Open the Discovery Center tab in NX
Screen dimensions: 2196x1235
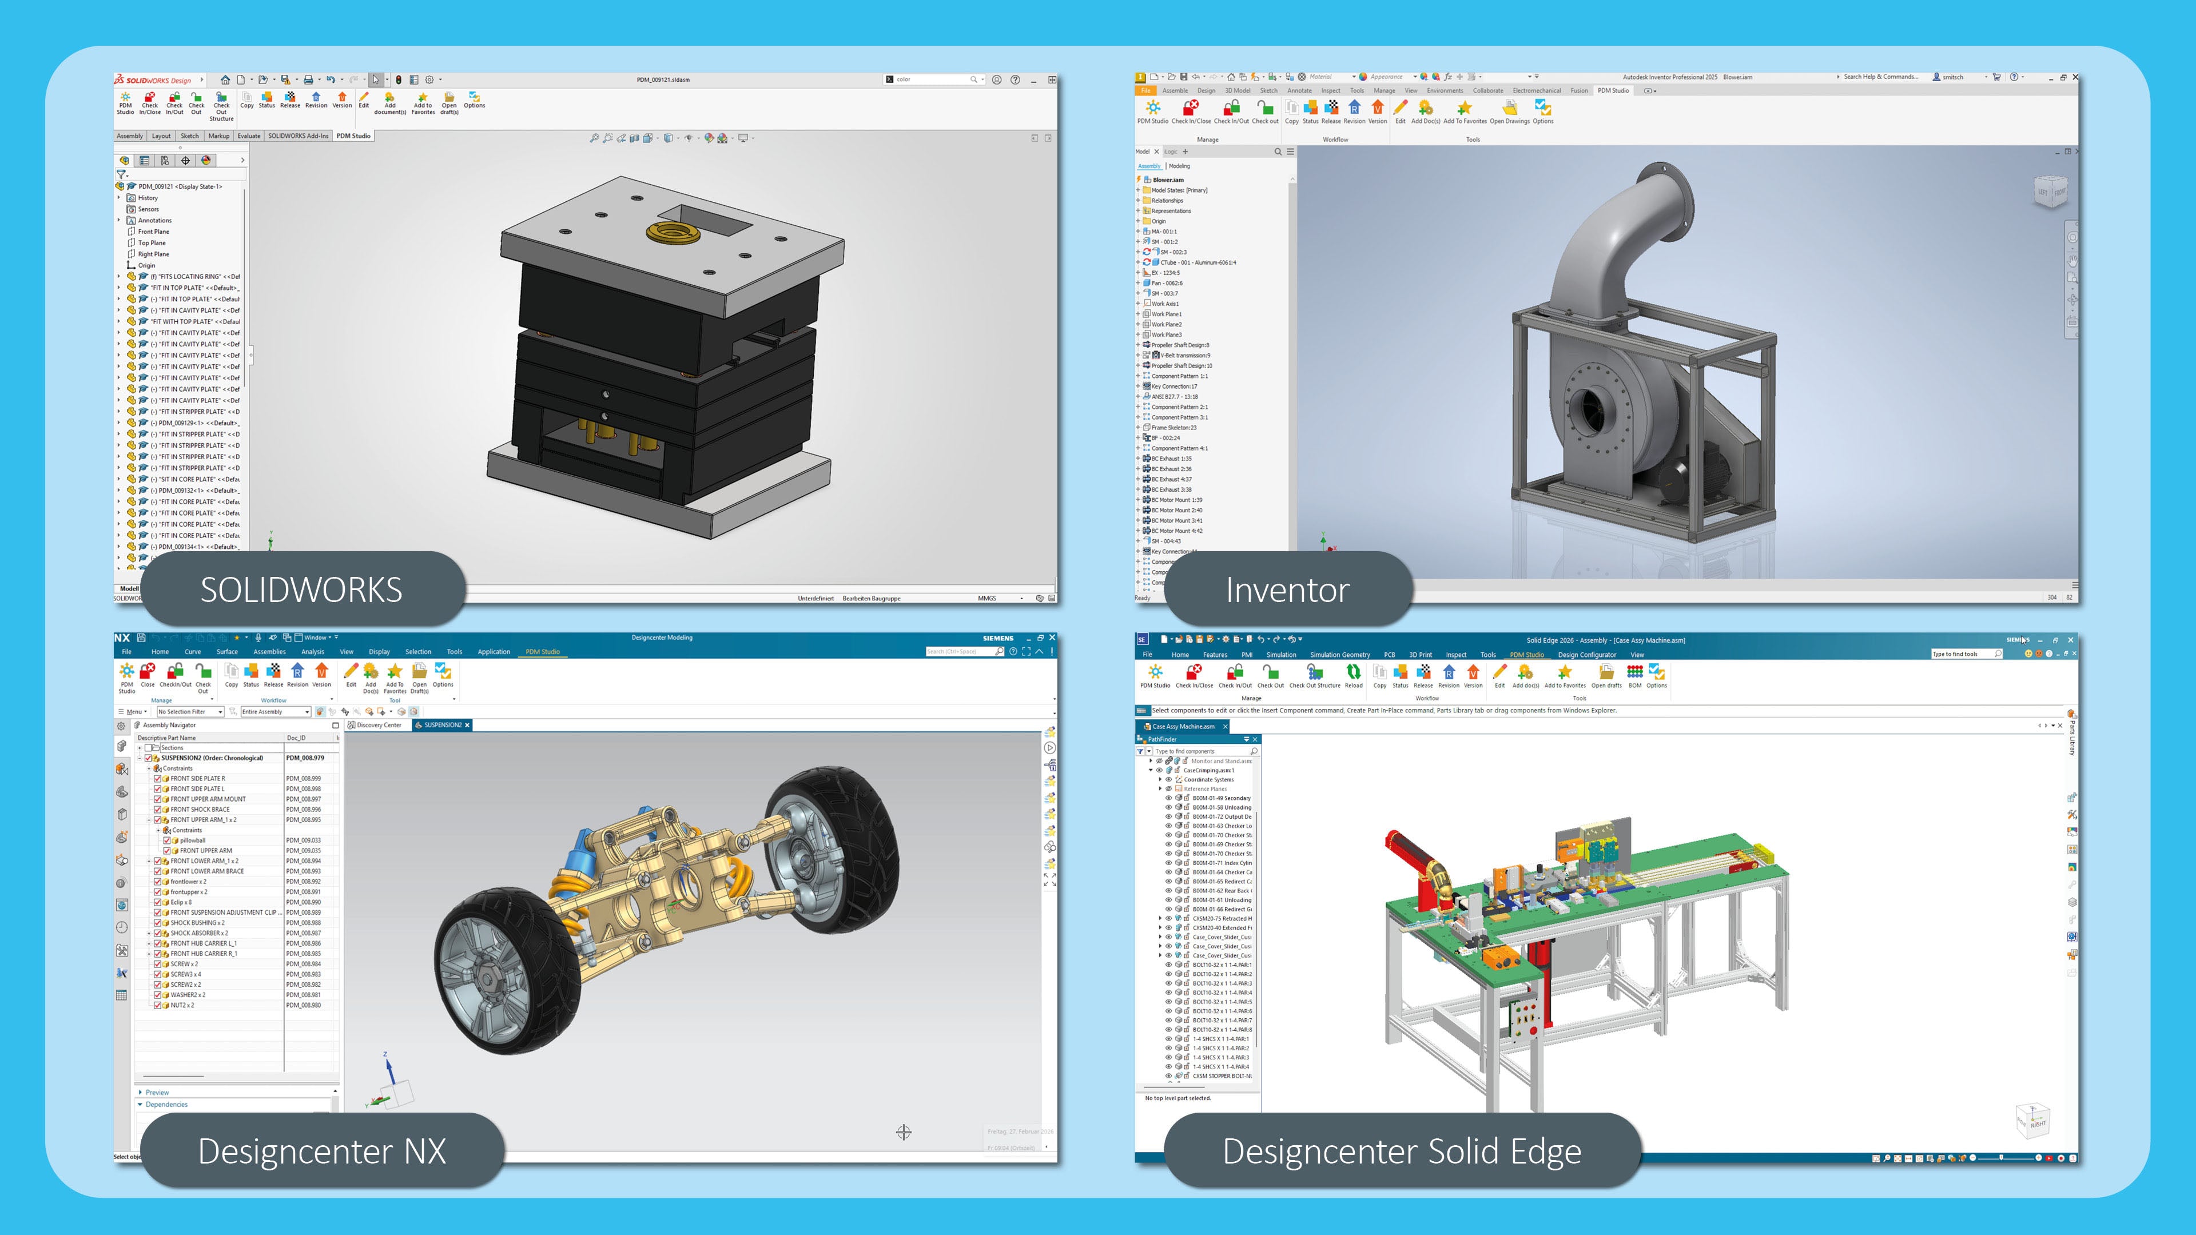point(377,726)
